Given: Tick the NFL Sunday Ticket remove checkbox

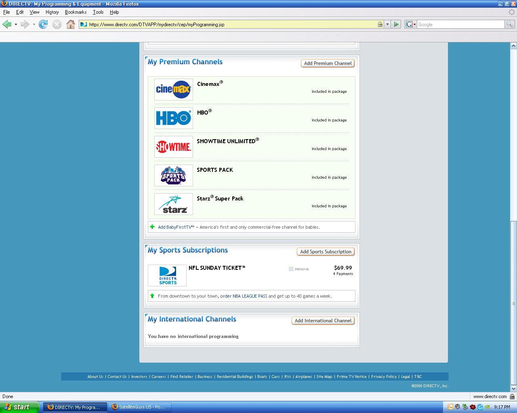Looking at the screenshot, I should (x=291, y=269).
